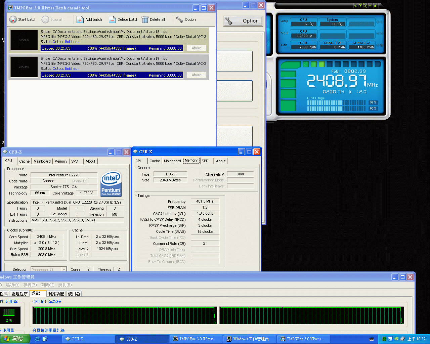Open the monitor gadget help question icon
The image size is (430, 344).
(360, 6)
